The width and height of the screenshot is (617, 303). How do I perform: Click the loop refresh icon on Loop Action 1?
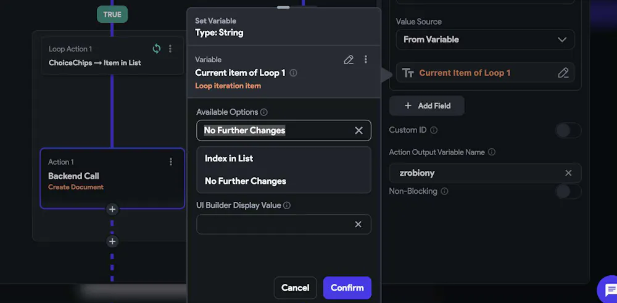[x=157, y=49]
